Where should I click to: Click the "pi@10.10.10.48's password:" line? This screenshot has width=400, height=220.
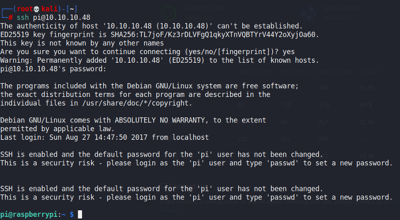[53, 69]
